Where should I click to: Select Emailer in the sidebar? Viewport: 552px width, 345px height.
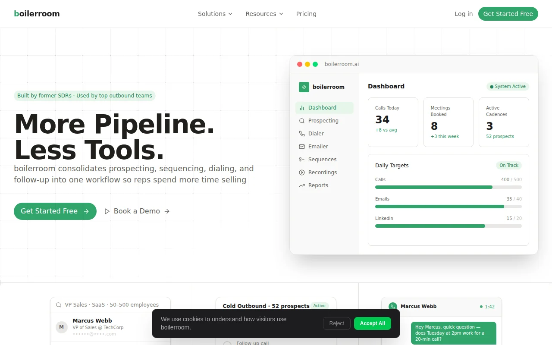(x=324, y=147)
